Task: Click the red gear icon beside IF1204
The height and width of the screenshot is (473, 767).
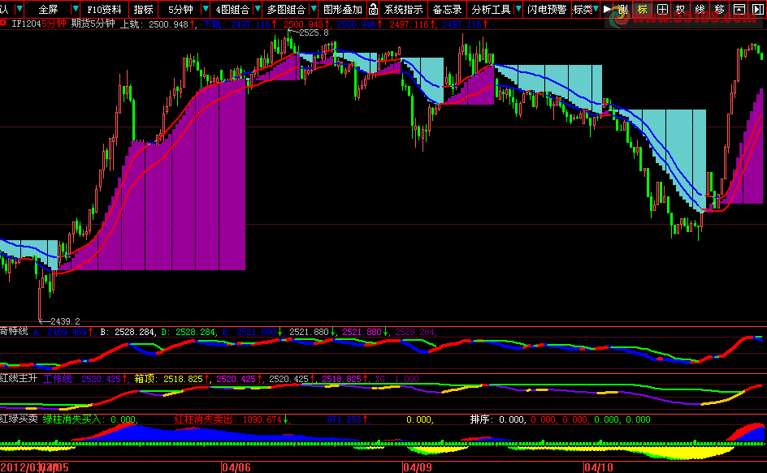Action: click(3, 23)
